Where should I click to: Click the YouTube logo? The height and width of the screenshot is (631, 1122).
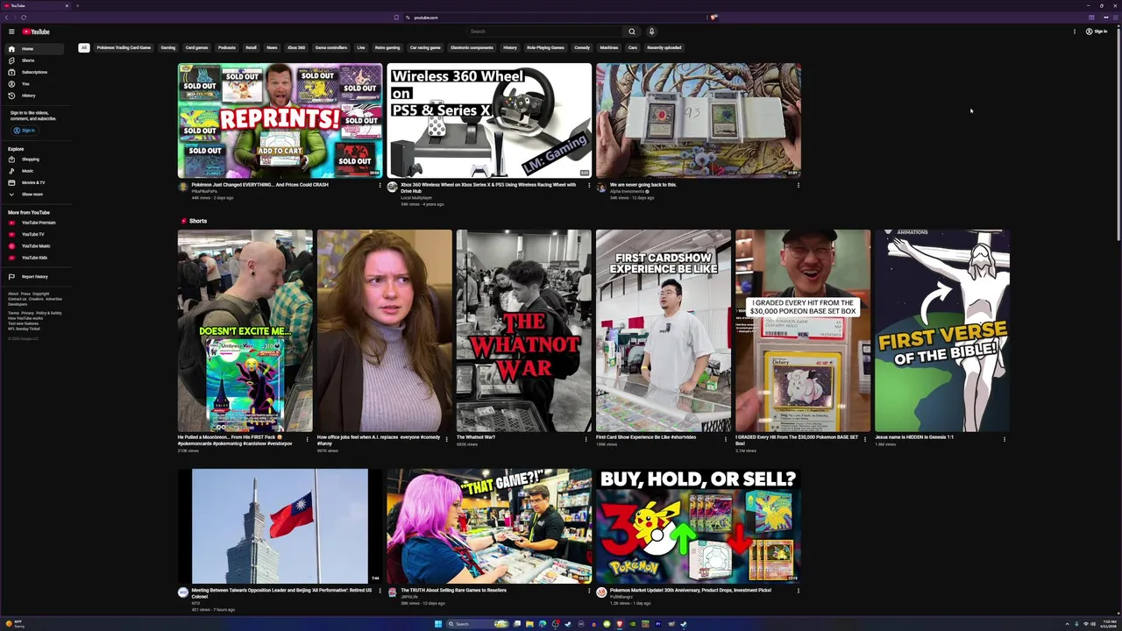tap(36, 32)
